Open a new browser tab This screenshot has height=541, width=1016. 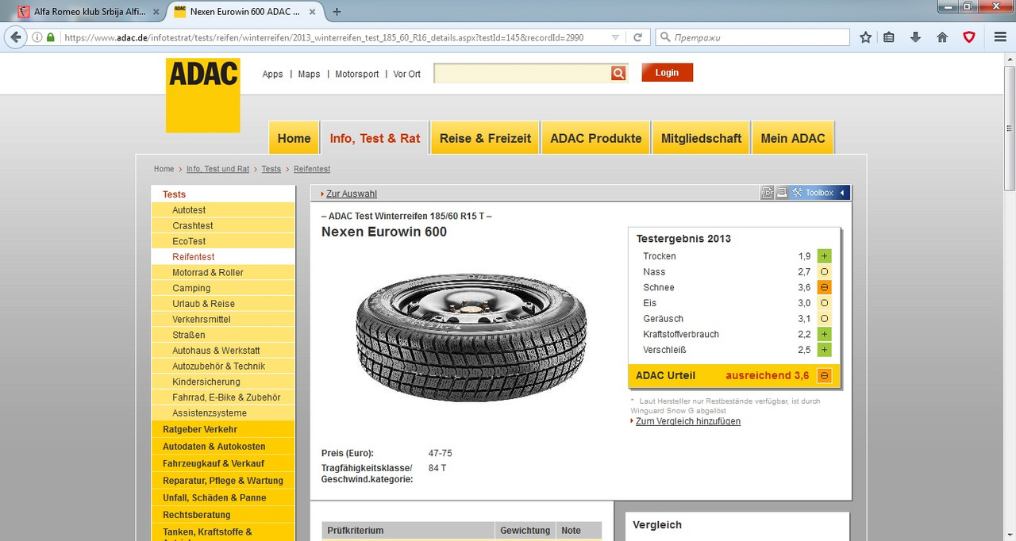point(337,12)
